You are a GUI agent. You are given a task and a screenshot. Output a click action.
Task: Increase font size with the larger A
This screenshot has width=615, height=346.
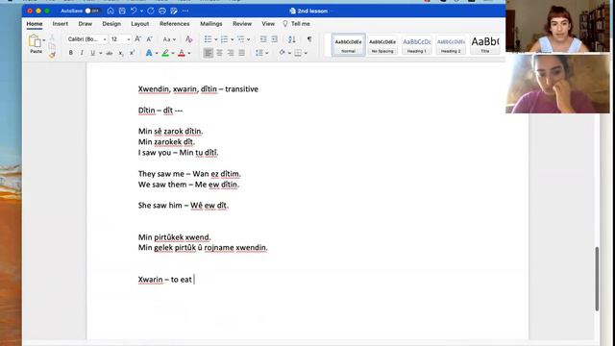(138, 39)
